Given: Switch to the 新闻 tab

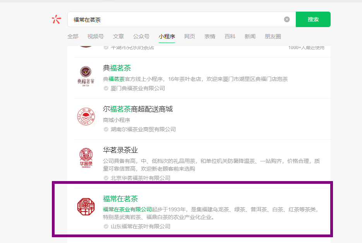Looking at the screenshot, I should point(250,36).
